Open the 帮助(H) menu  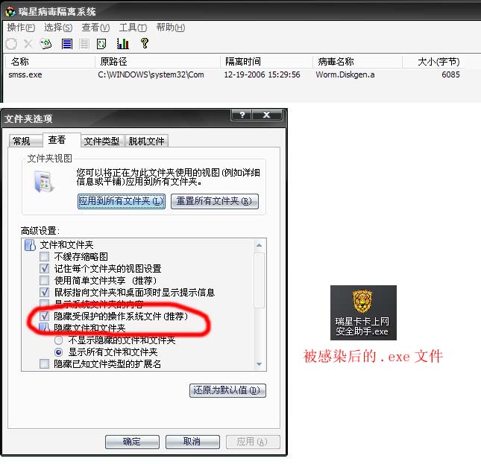point(171,28)
